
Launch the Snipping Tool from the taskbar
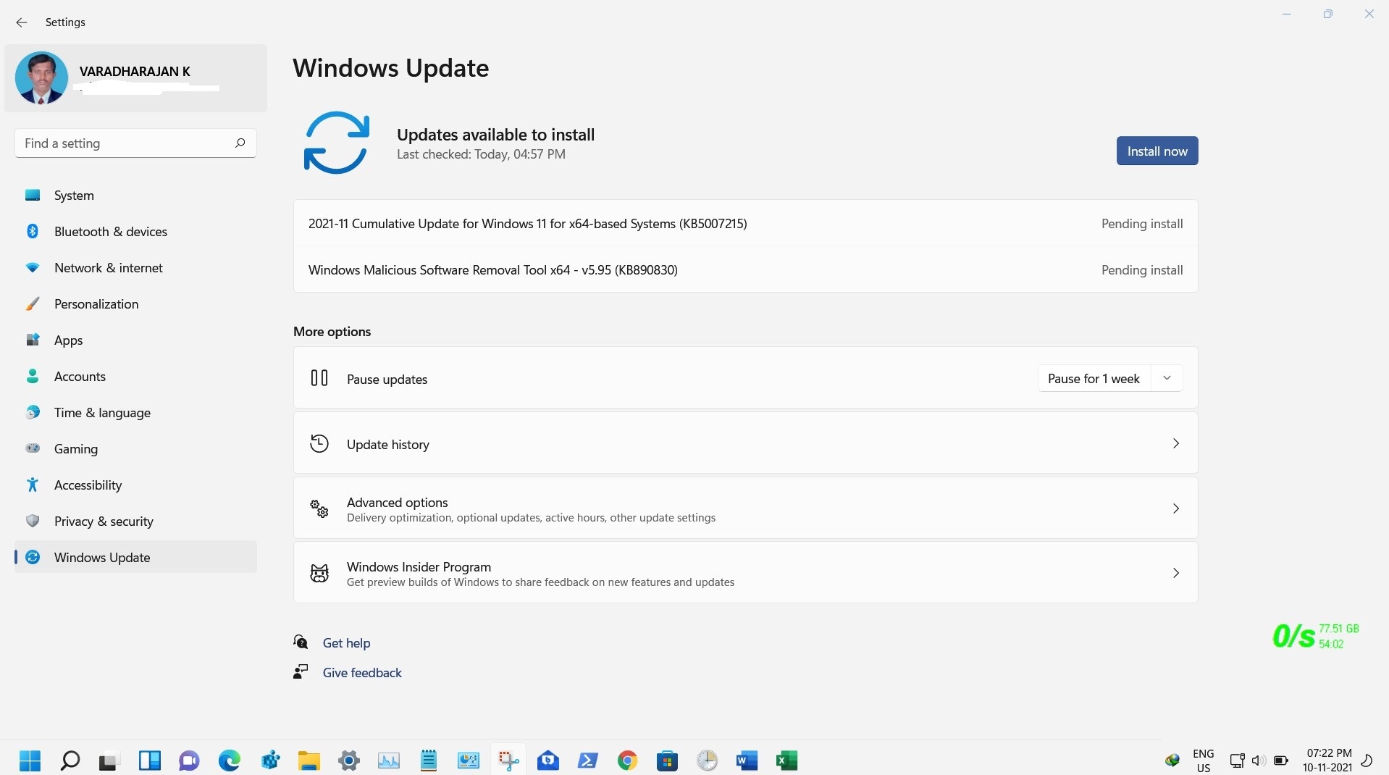click(x=508, y=761)
